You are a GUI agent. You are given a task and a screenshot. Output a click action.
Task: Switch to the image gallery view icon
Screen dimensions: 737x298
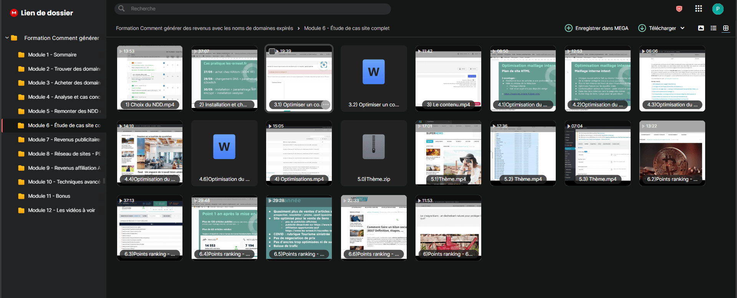coord(701,28)
